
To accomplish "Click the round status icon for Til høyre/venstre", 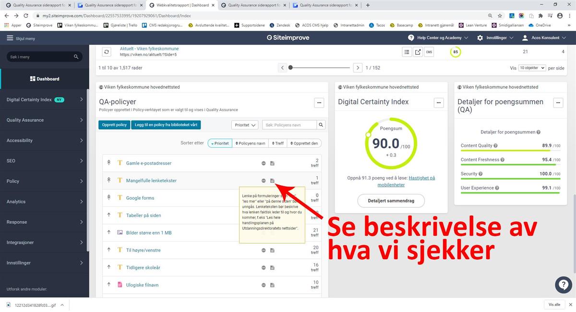I will click(x=264, y=250).
